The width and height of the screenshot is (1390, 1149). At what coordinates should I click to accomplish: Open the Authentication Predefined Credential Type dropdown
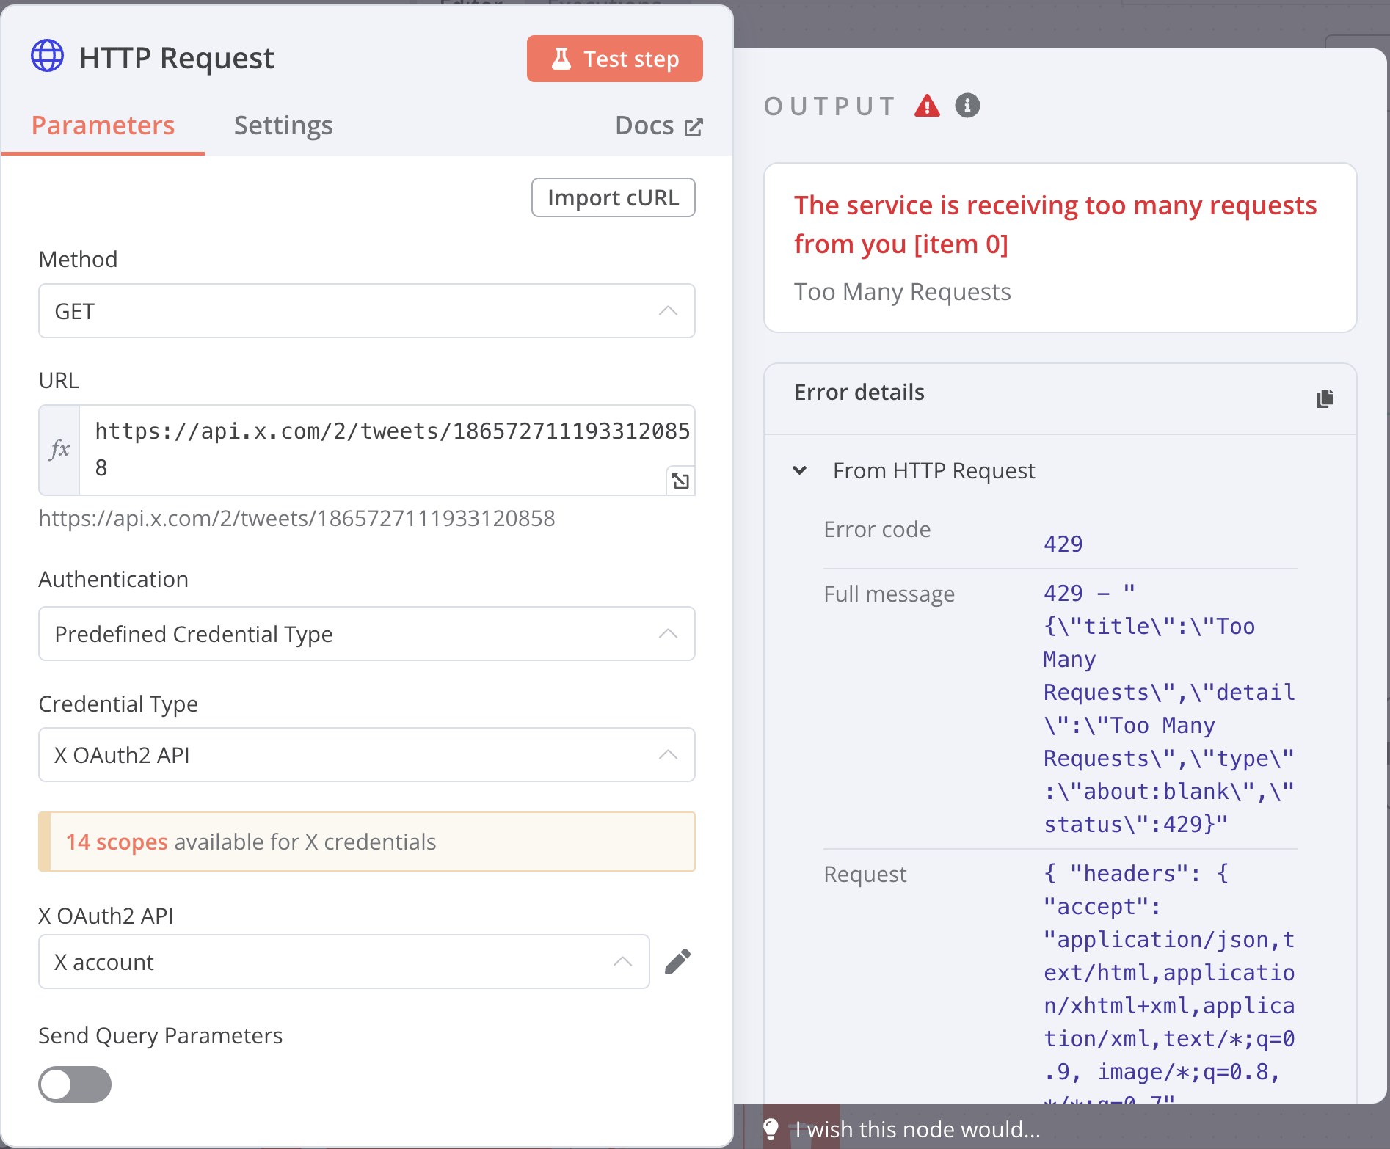[367, 634]
